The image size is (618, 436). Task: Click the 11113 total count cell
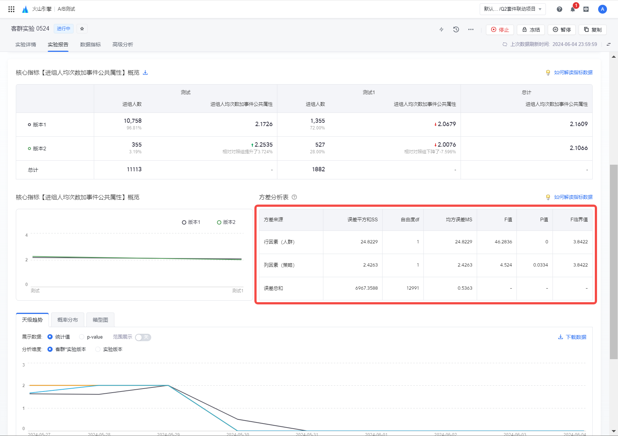tap(134, 169)
